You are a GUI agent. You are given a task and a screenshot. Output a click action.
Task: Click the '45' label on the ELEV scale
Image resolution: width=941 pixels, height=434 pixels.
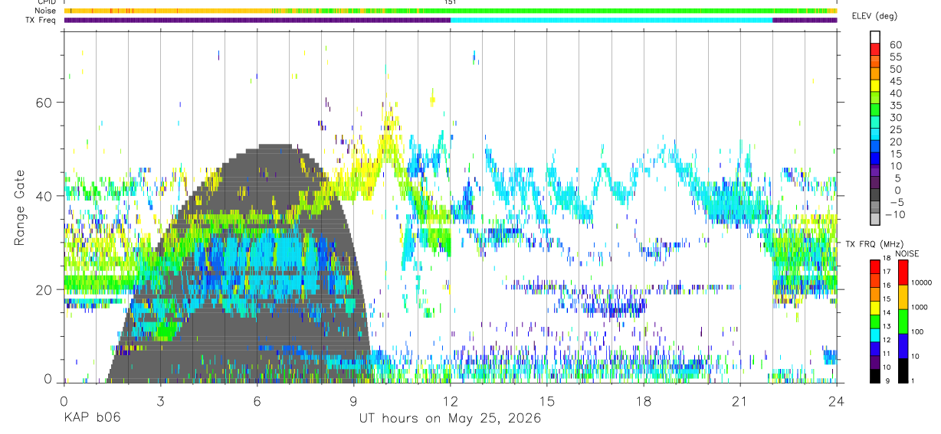click(x=895, y=80)
